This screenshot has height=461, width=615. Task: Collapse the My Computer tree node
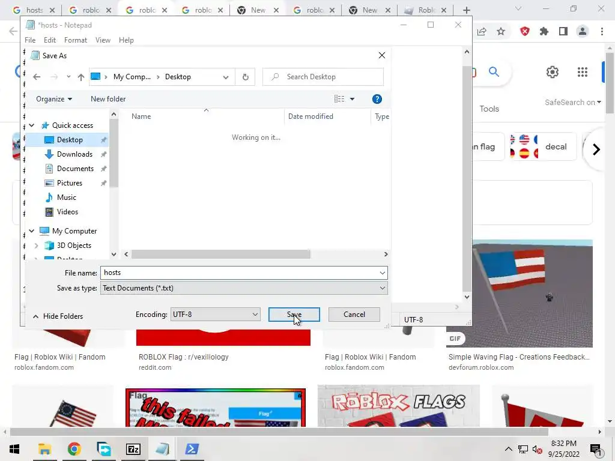click(32, 231)
